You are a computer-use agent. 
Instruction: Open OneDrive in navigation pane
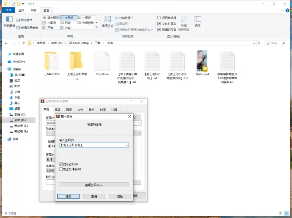16,61
